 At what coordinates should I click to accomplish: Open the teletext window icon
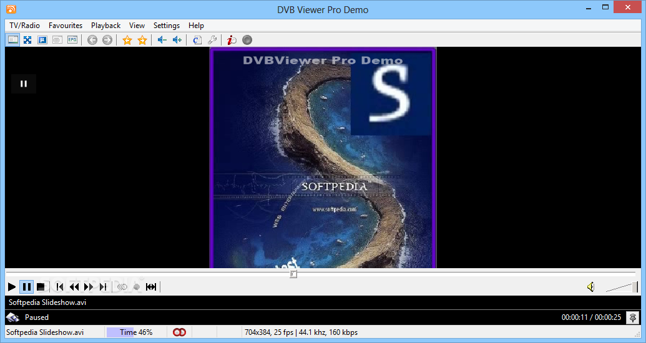click(57, 40)
